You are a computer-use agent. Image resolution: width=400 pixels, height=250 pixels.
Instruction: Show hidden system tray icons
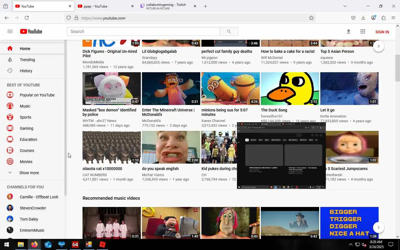click(x=351, y=244)
